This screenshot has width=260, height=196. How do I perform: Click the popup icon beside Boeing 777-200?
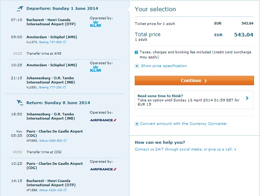64,87
